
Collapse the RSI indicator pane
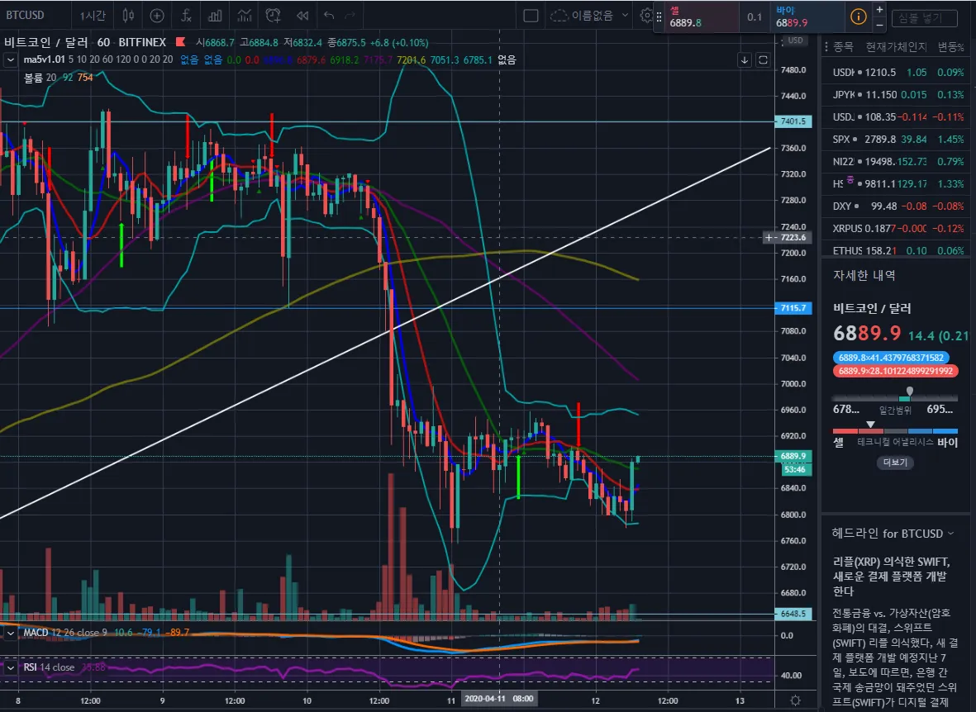coord(11,667)
